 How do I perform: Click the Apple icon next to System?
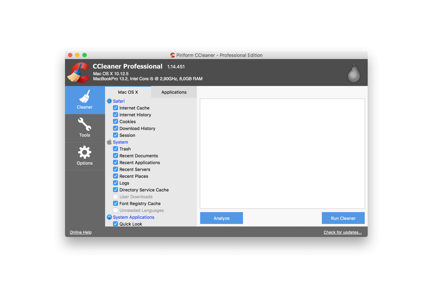(109, 142)
